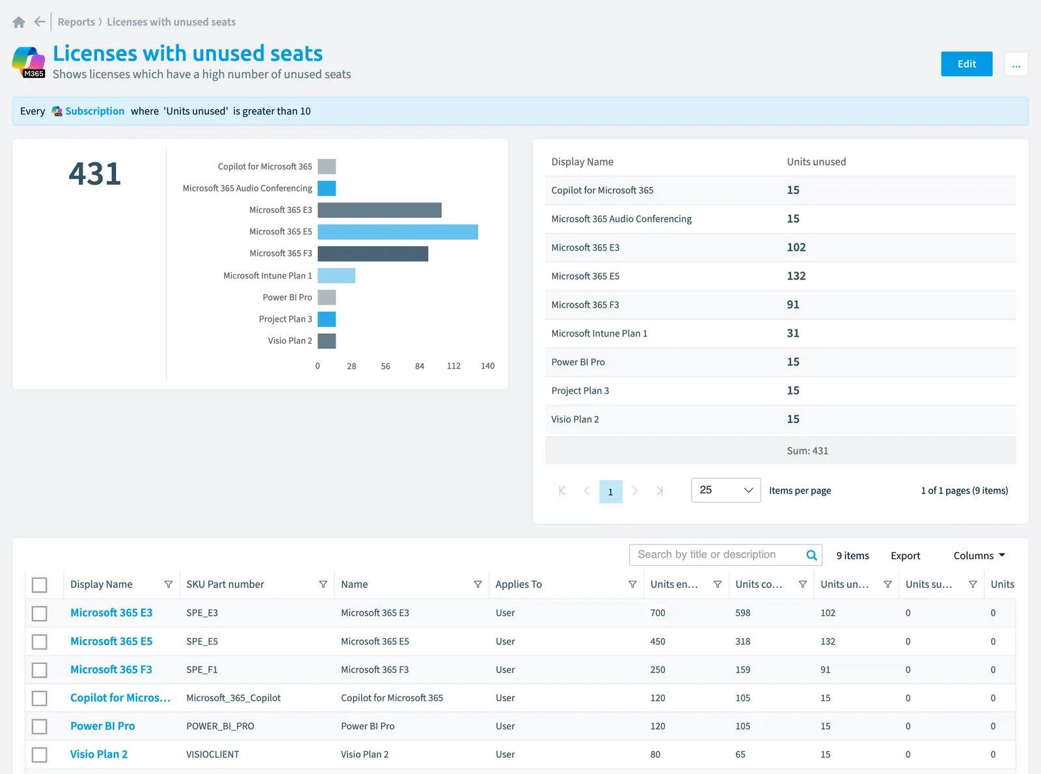This screenshot has height=774, width=1041.
Task: Check the Copilot for Microsoft row checkbox
Action: click(40, 698)
